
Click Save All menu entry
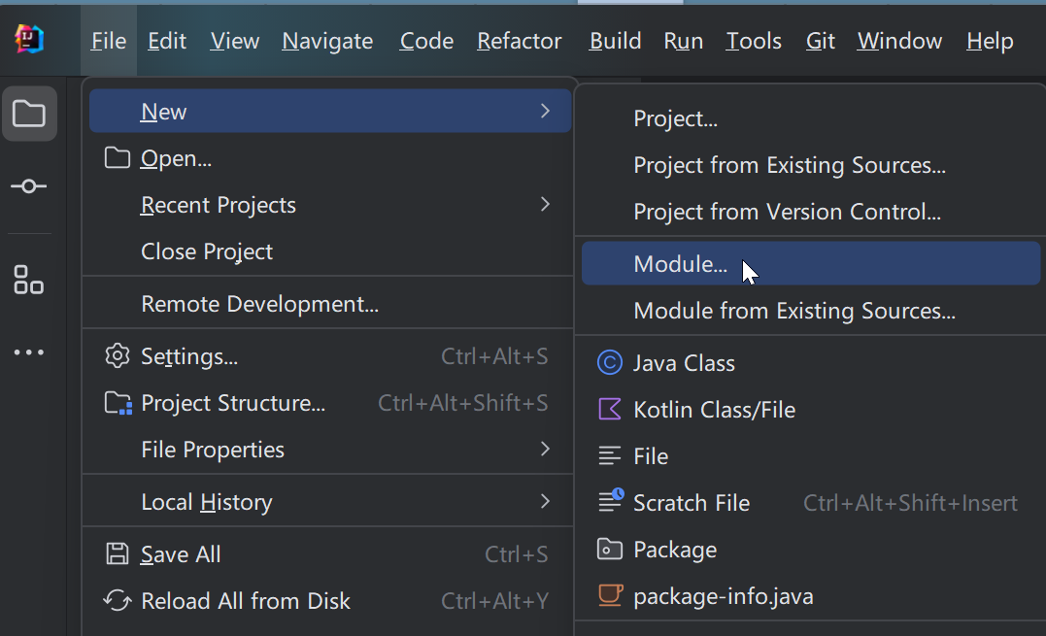click(181, 554)
